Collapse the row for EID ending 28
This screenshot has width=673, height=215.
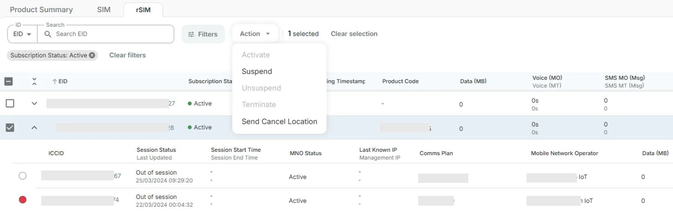[x=34, y=128]
